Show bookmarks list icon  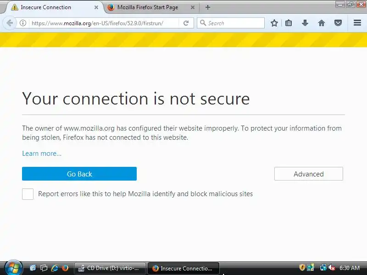coord(289,23)
